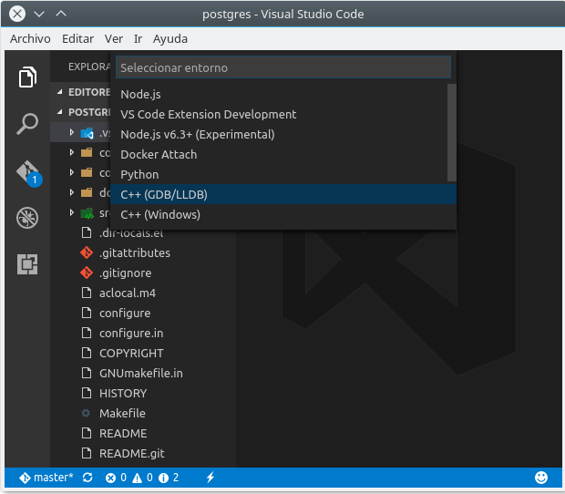Screen dimensions: 565x494
Task: Open the Archivo menu
Action: click(x=30, y=39)
